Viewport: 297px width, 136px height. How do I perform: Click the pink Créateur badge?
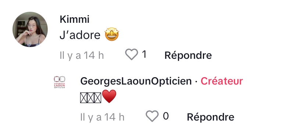coord(222,81)
